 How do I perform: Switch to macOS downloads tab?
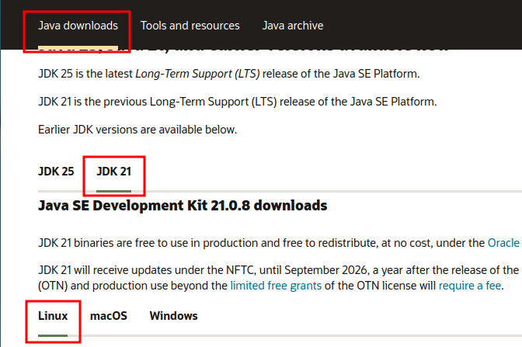click(109, 316)
